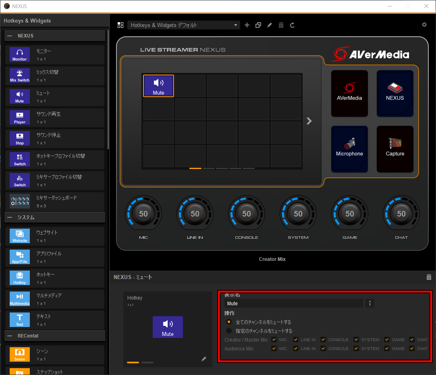Pick the Mute widget in the NEXUS list
Viewport: 436px width, 375px height.
tap(19, 96)
